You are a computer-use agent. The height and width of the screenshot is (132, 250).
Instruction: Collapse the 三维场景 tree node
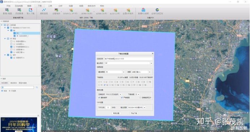coord(2,25)
